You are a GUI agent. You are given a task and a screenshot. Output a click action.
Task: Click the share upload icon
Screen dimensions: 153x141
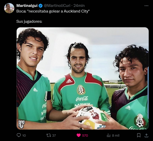(x=146, y=135)
